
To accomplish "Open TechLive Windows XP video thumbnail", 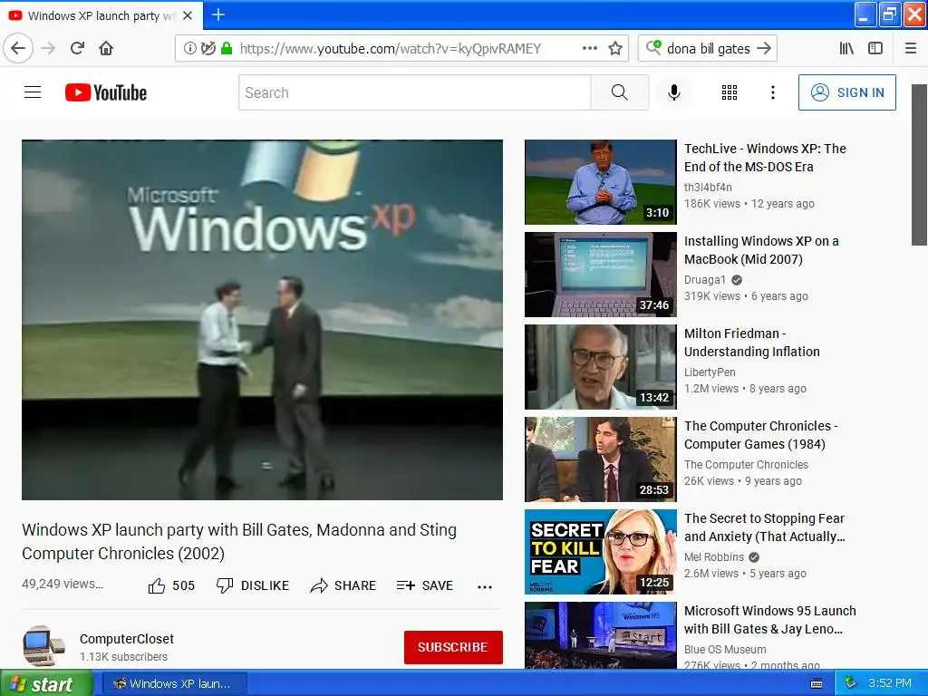I will point(600,182).
